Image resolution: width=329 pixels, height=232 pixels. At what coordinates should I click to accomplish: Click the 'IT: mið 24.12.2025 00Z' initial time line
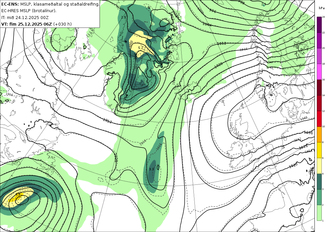pyautogui.click(x=25, y=18)
